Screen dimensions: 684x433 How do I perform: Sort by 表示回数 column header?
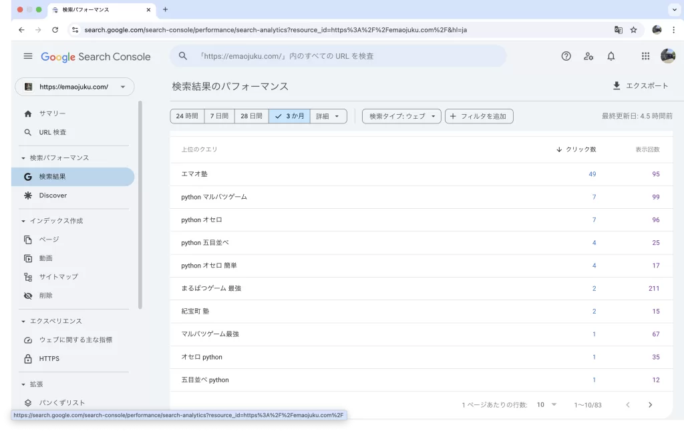(x=647, y=149)
